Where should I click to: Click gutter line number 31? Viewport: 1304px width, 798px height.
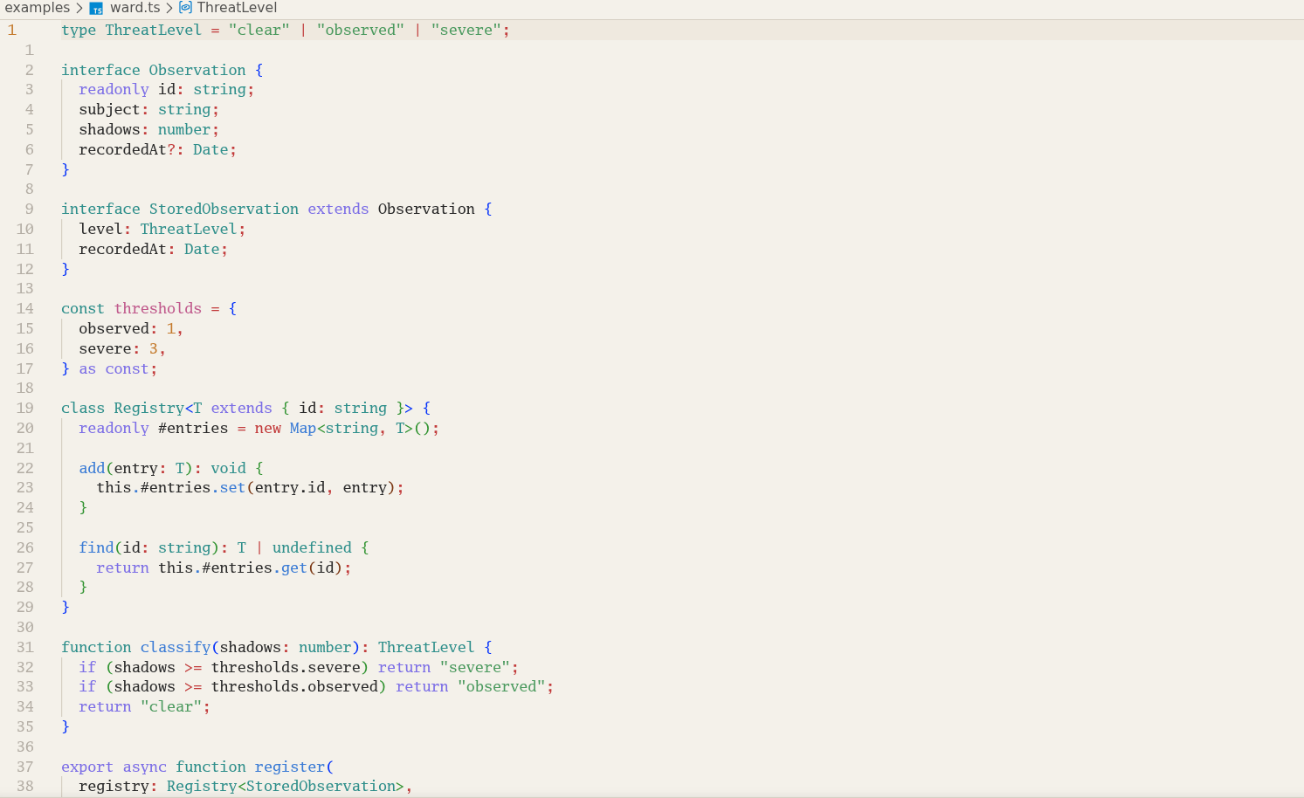click(24, 647)
